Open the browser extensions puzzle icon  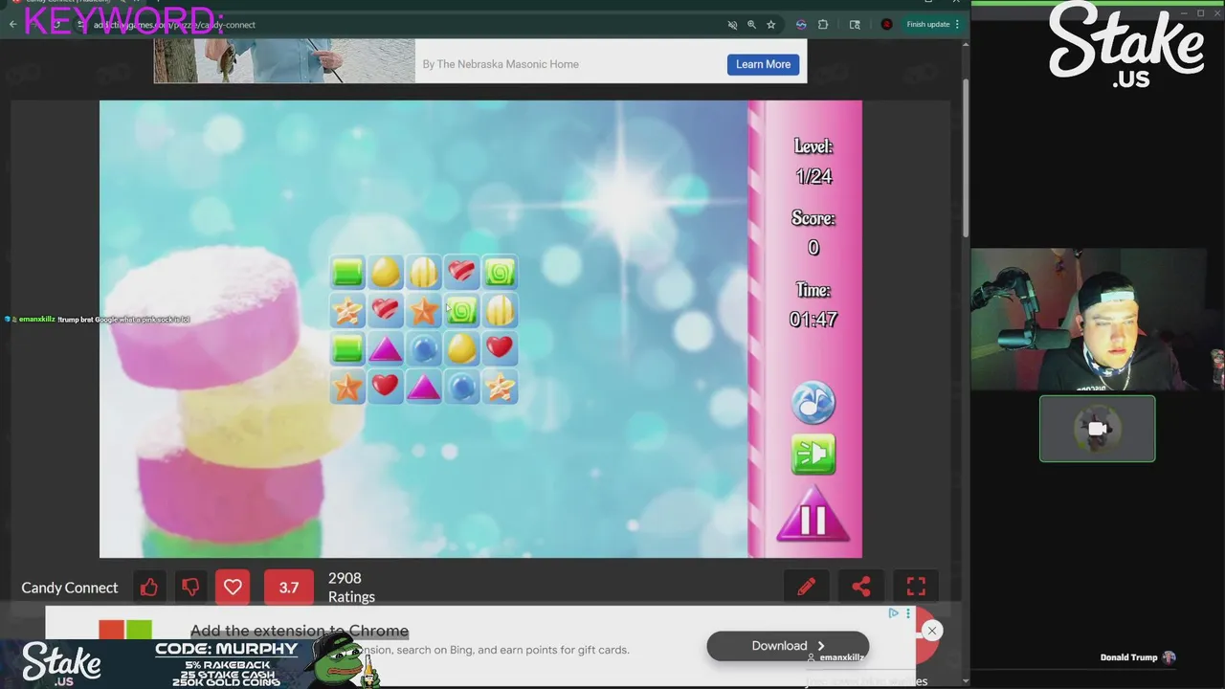pos(823,24)
